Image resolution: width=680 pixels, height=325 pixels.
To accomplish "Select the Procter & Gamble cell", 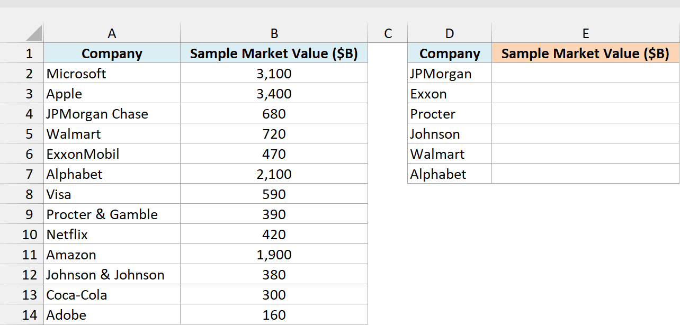I will pyautogui.click(x=112, y=214).
